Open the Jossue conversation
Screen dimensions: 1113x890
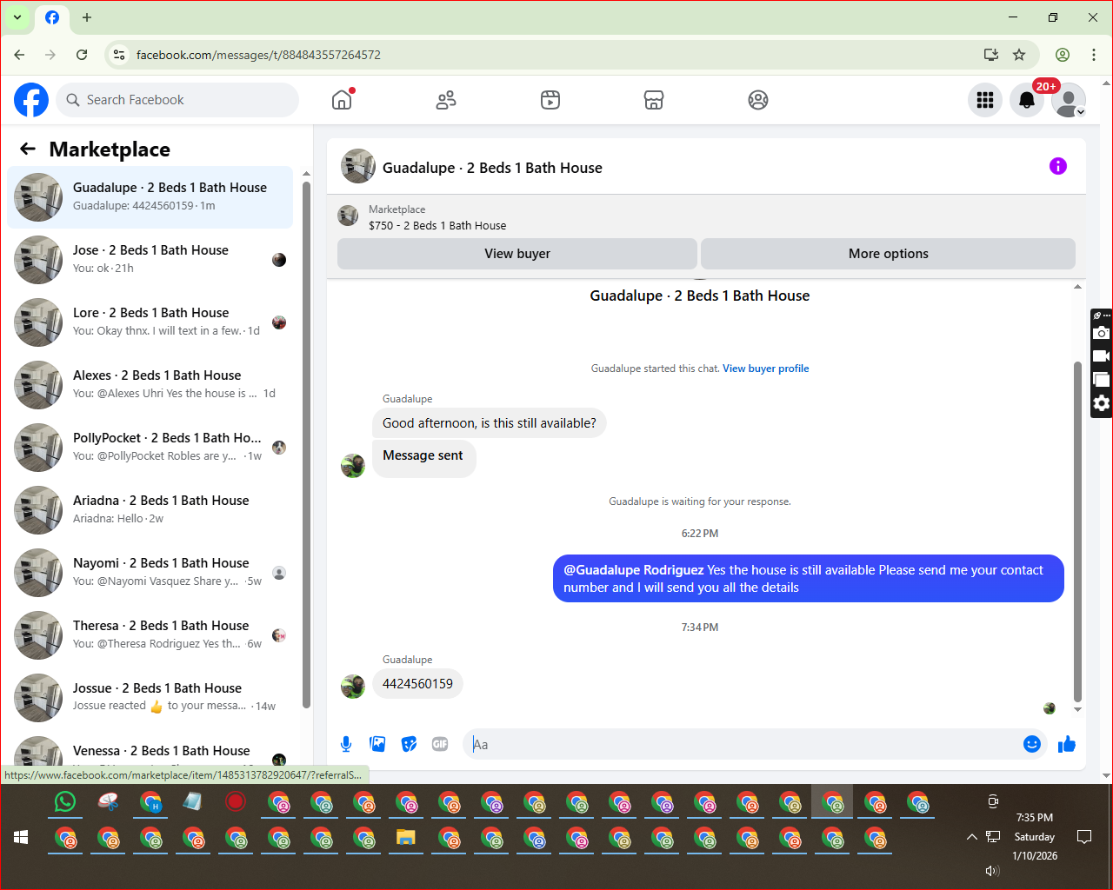(x=150, y=698)
